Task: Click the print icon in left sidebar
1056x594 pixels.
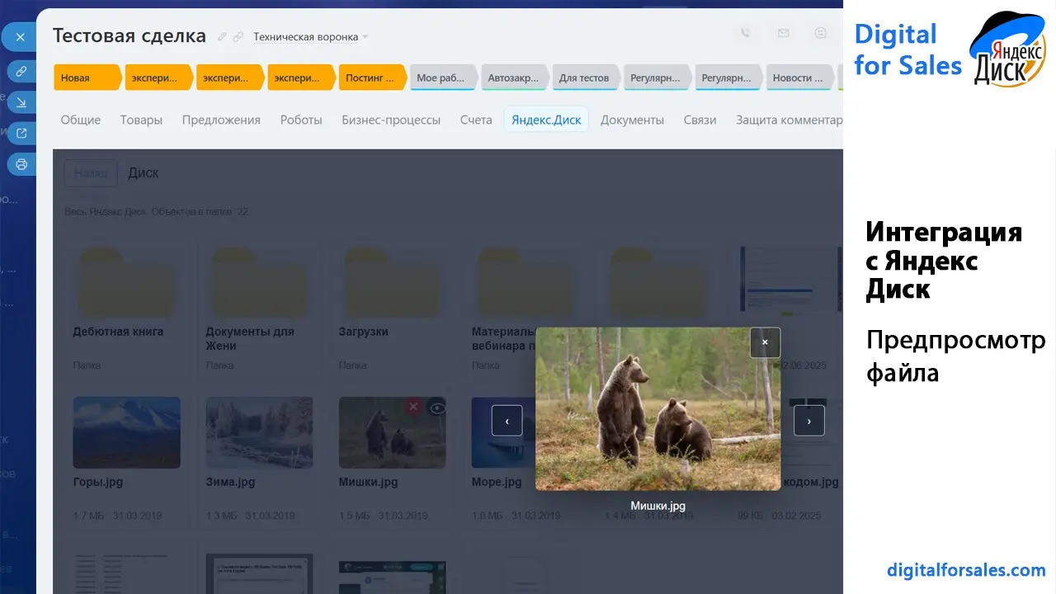Action: coord(21,164)
